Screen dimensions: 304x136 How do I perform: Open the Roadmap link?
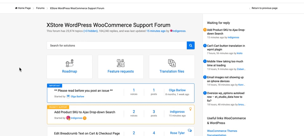(69, 71)
